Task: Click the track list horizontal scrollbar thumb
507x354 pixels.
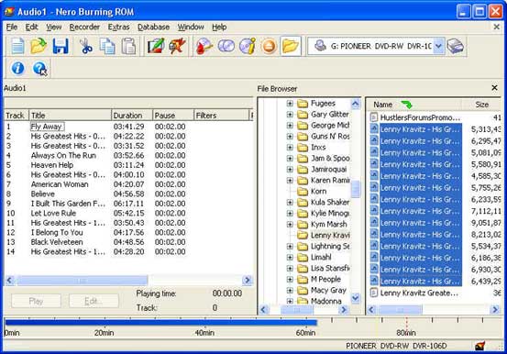Action: (83, 281)
